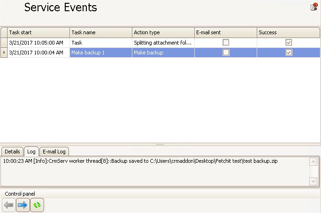The image size is (321, 213).
Task: Toggle E-mail sent checkbox for Make backup 1
Action: (226, 53)
